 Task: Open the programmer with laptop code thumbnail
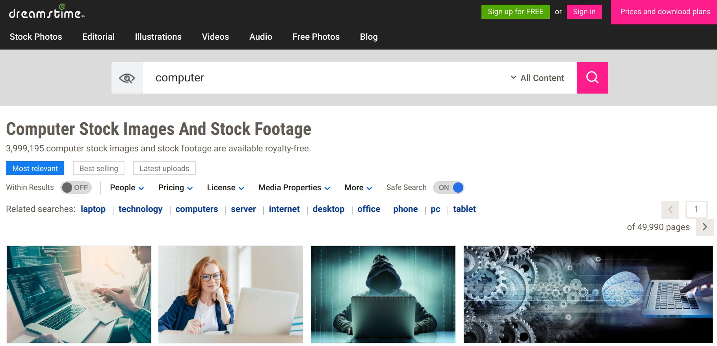pyautogui.click(x=79, y=294)
